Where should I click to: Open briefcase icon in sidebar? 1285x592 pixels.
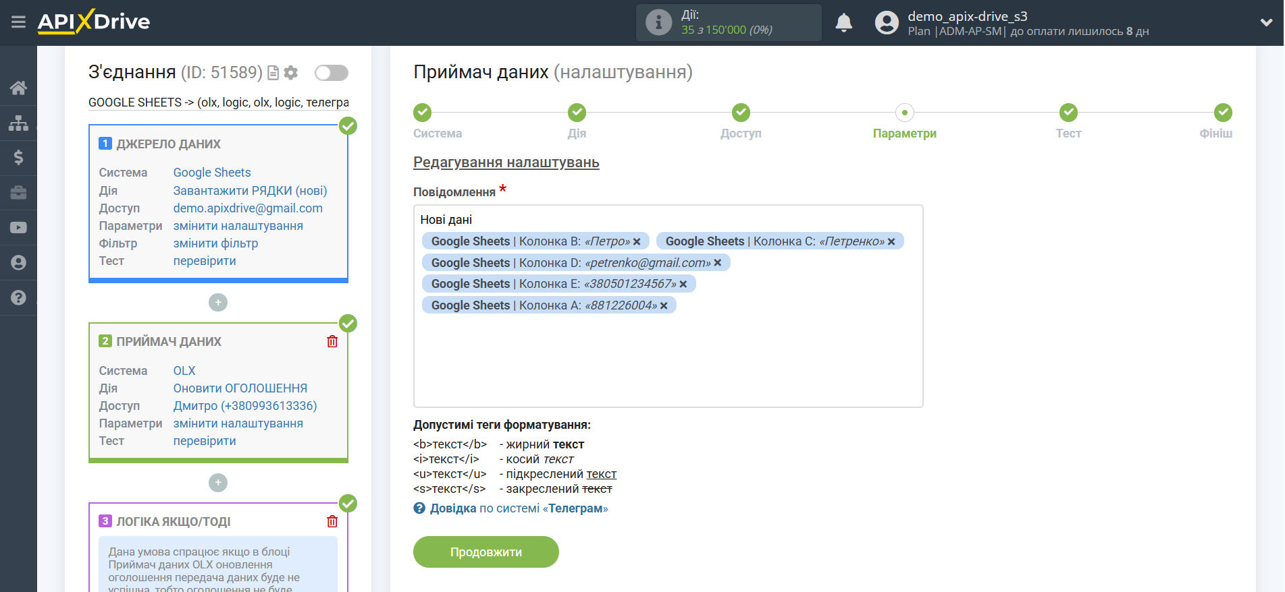click(x=18, y=193)
